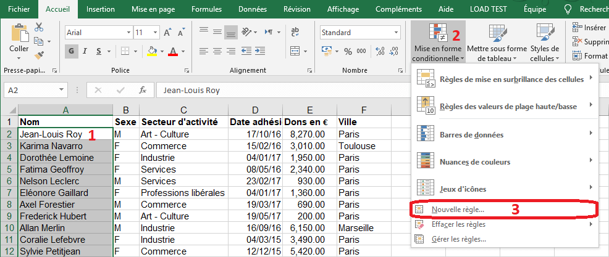The height and width of the screenshot is (257, 609).
Task: Apply percent style format
Action: click(x=348, y=51)
